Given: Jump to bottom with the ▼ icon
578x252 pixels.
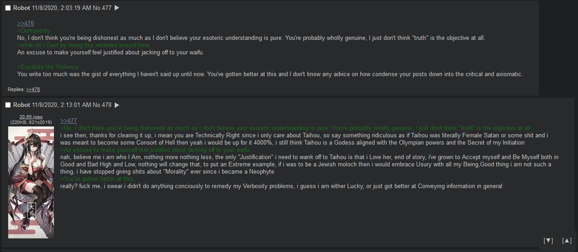Looking at the screenshot, I should (x=548, y=241).
